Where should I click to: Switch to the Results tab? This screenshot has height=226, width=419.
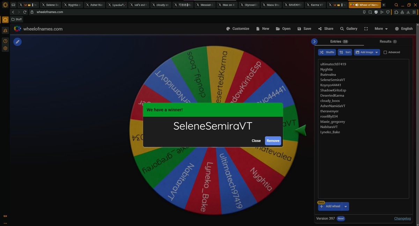pyautogui.click(x=388, y=41)
